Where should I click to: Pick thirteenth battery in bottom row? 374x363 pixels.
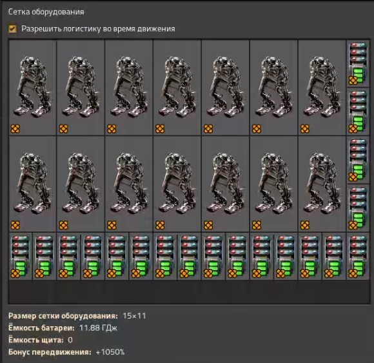pyautogui.click(x=310, y=256)
